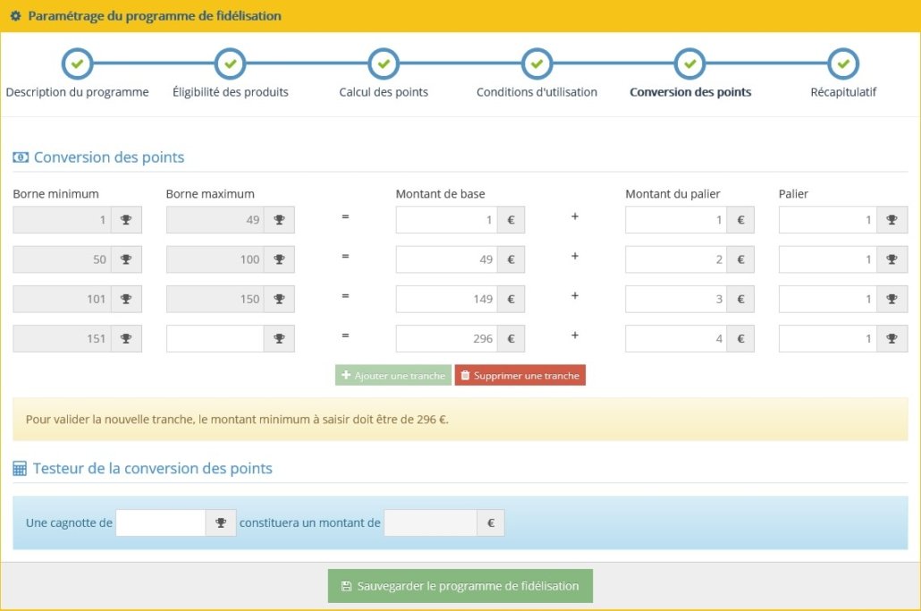Click the money icon by Conversion des points heading
The height and width of the screenshot is (611, 921).
(x=20, y=157)
